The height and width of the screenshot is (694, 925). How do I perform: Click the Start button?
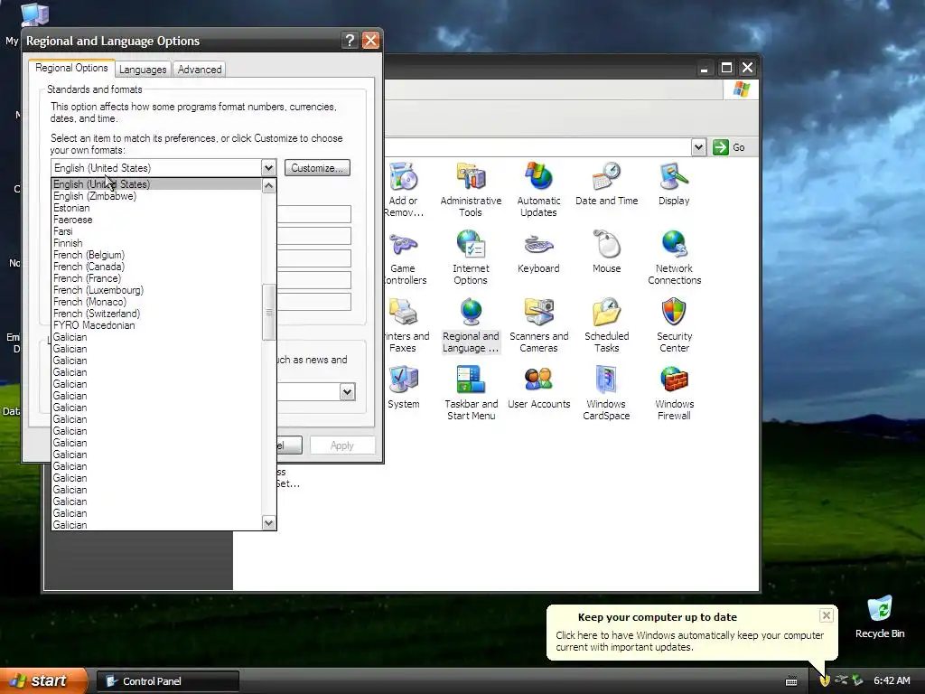pos(42,680)
